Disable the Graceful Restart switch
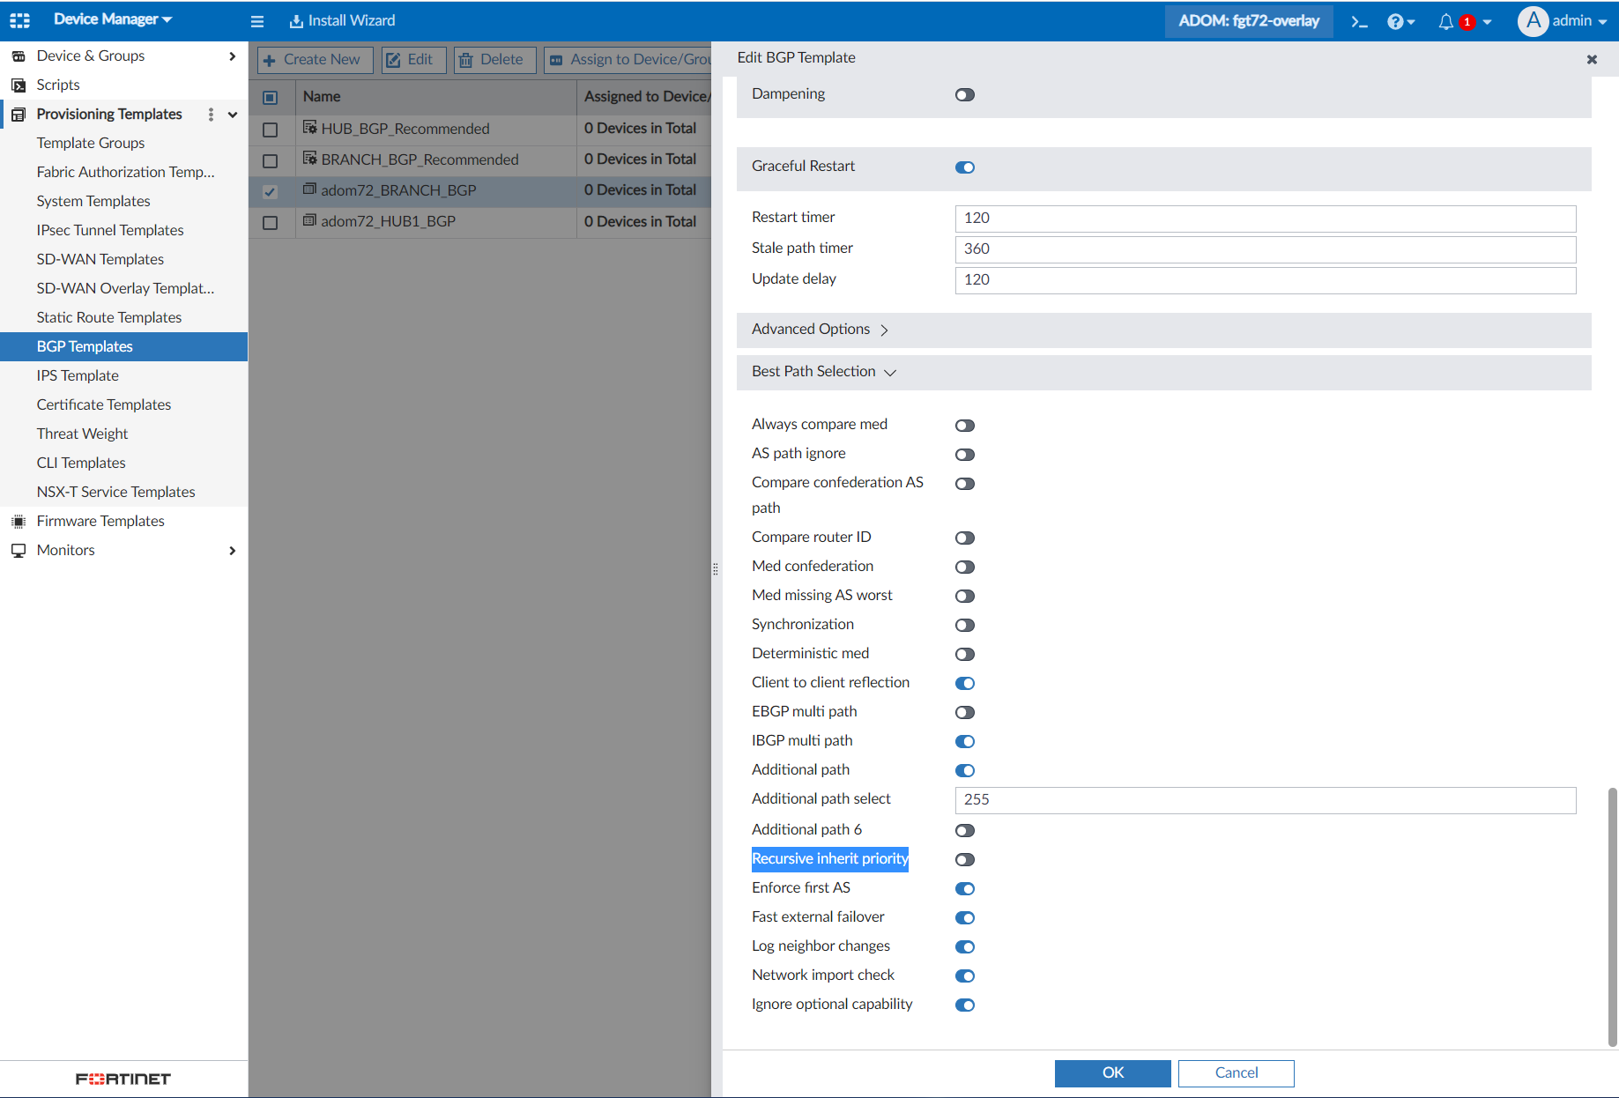This screenshot has height=1098, width=1619. click(x=965, y=167)
